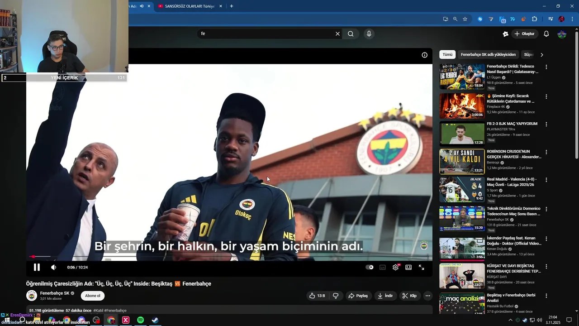The width and height of the screenshot is (579, 326).
Task: Open Chrome media controls icon
Action: (551, 19)
